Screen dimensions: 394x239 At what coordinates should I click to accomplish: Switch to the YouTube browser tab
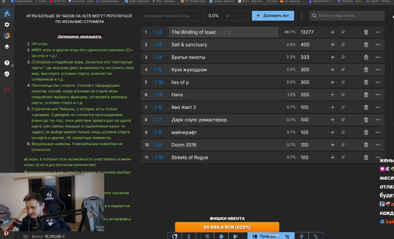[57, 1]
